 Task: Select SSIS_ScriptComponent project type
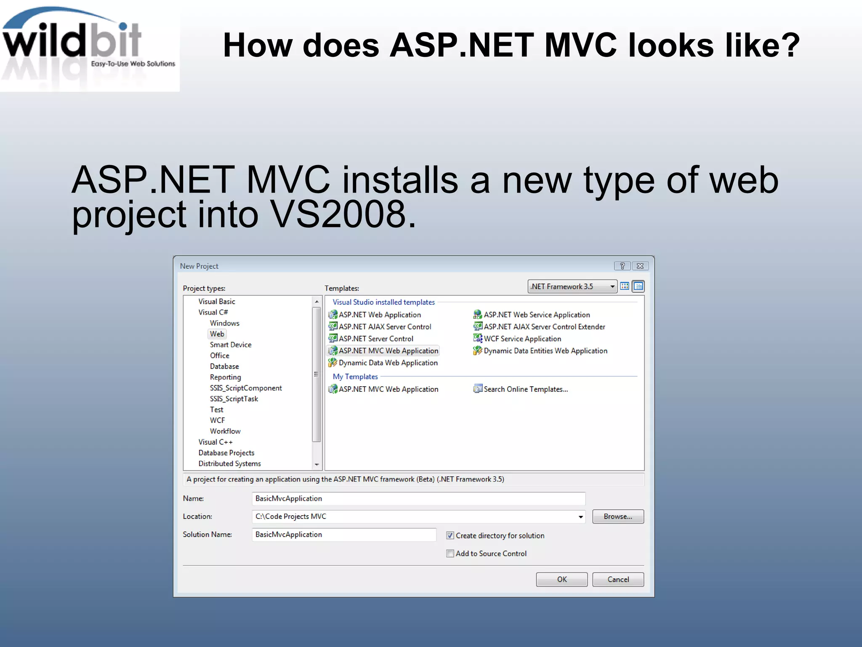tap(246, 388)
